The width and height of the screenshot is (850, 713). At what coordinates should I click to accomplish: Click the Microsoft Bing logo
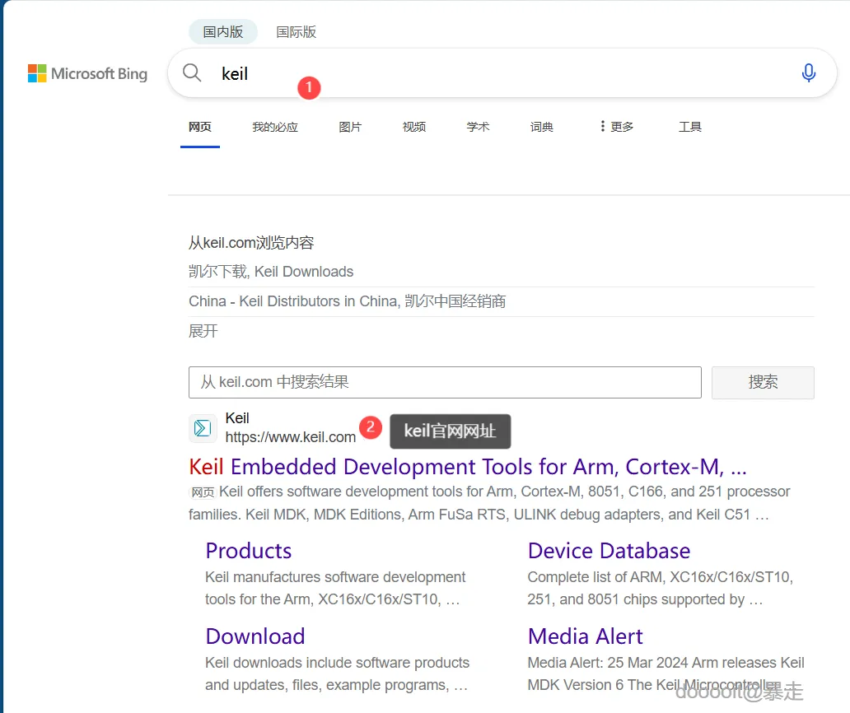pyautogui.click(x=87, y=74)
